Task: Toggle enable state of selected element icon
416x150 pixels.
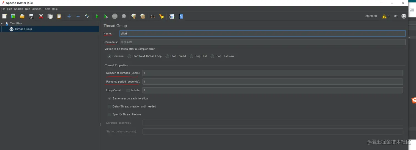Action: click(87, 16)
